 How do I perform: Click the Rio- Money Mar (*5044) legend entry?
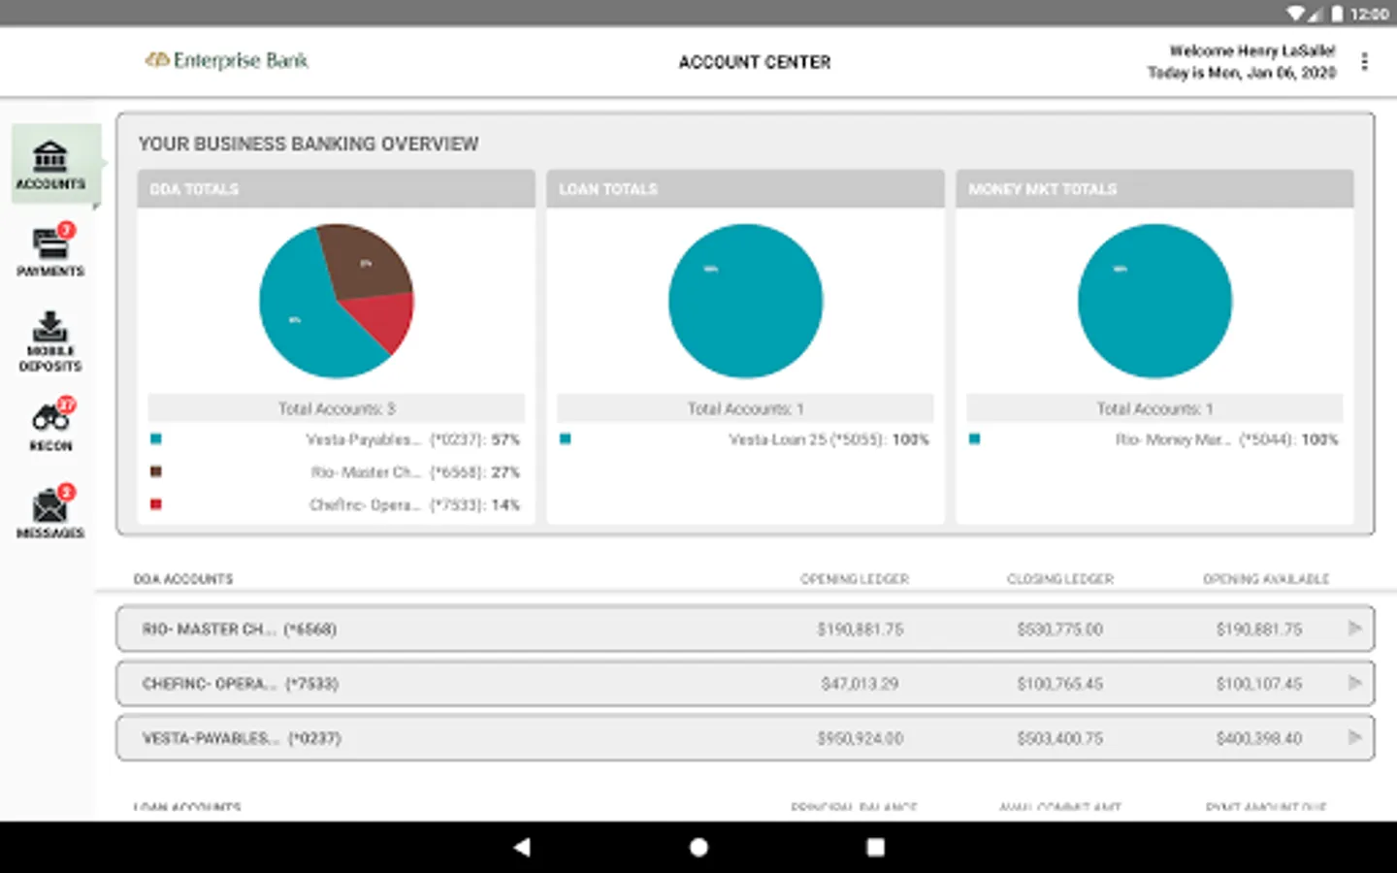click(1226, 439)
